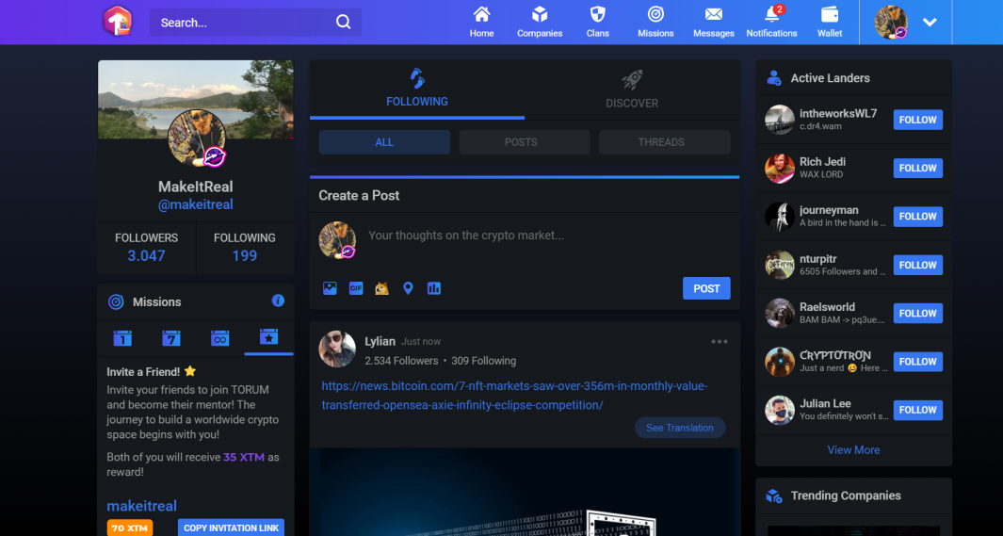Filter feed by All
The height and width of the screenshot is (536, 1003).
click(x=384, y=142)
